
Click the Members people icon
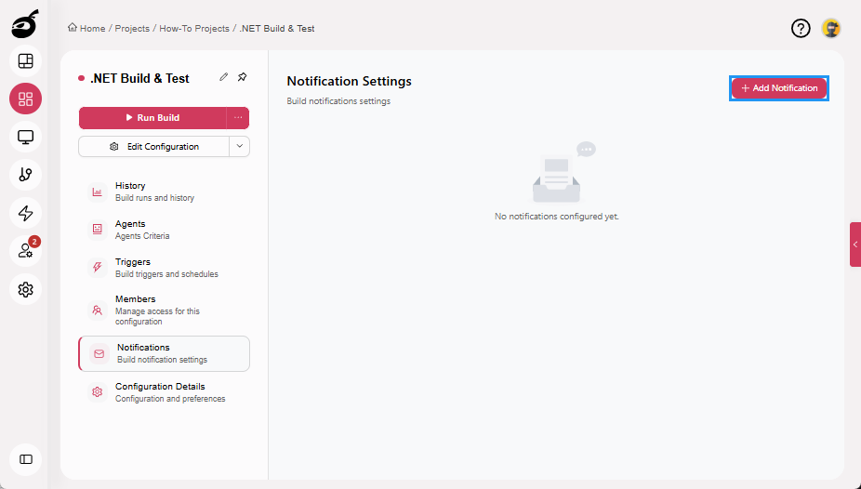[98, 311]
